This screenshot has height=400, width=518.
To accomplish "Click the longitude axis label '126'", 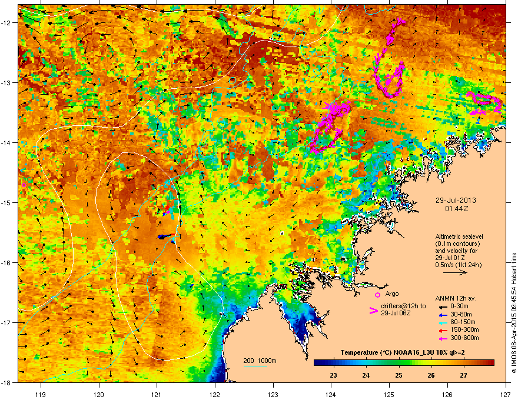I will 447,394.
